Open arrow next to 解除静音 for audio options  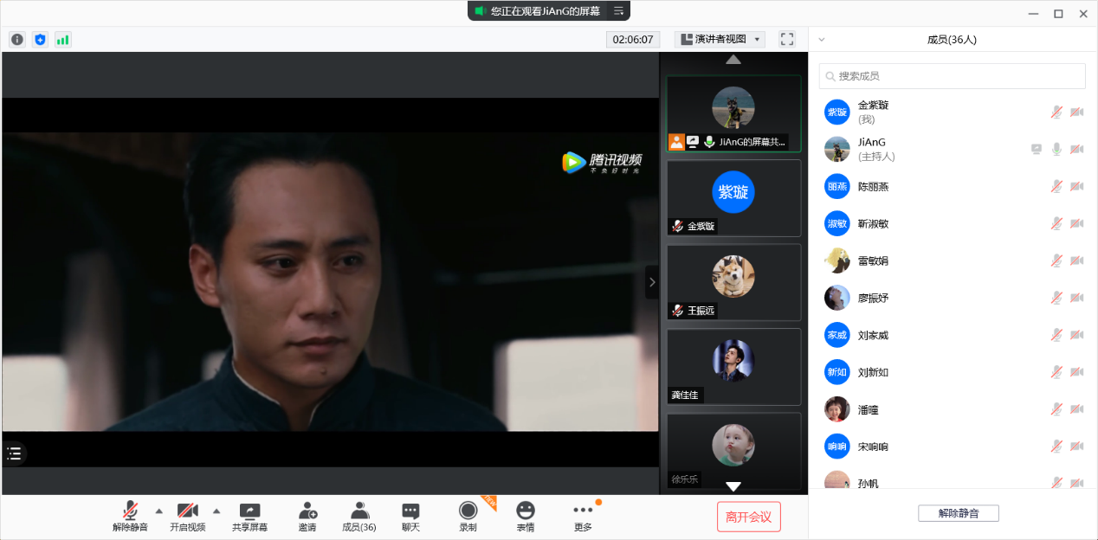158,511
